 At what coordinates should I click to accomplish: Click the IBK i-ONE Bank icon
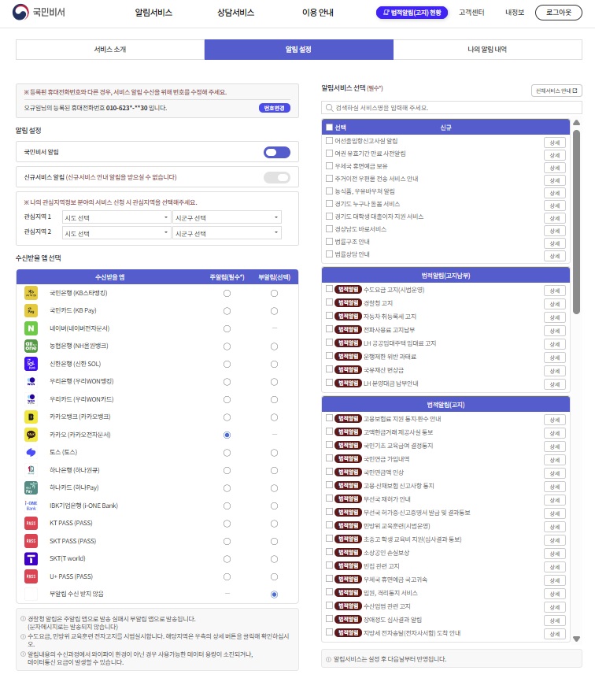click(31, 506)
